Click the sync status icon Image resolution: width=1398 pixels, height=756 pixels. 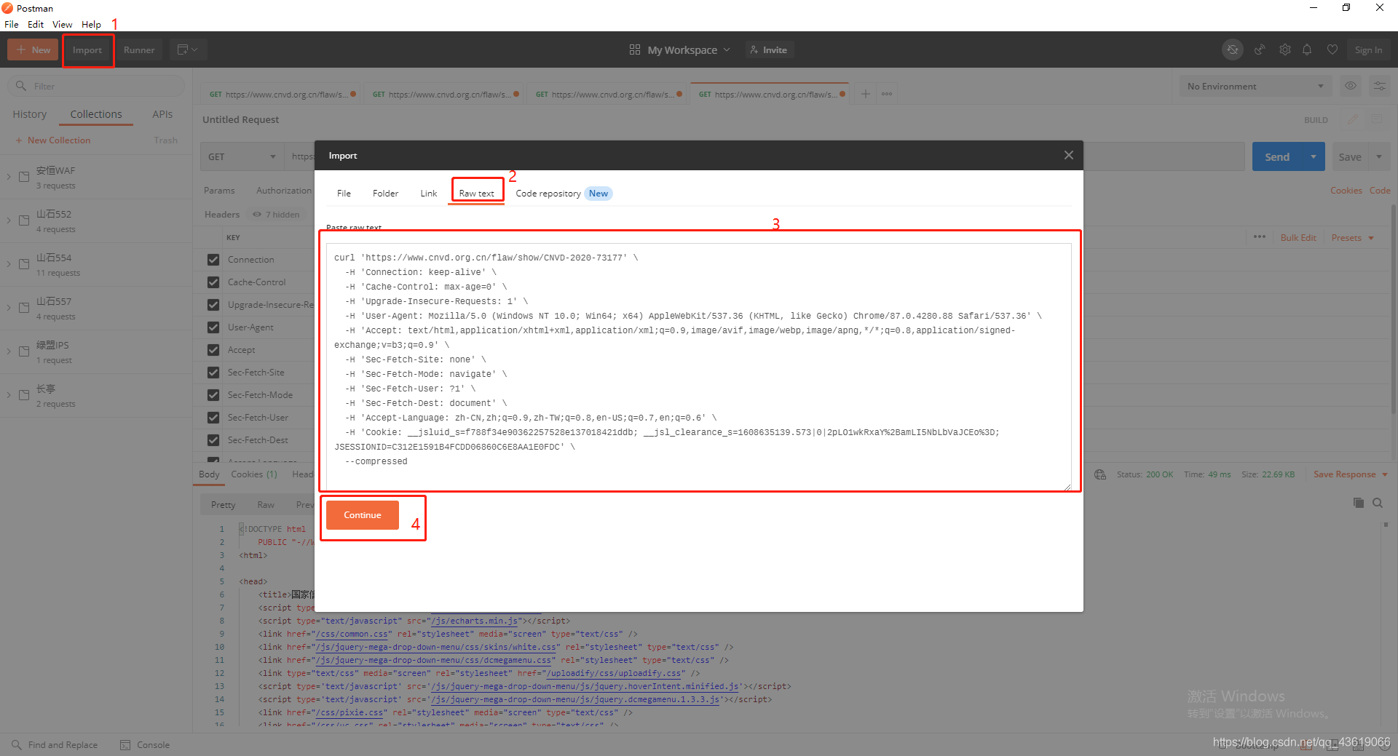[x=1233, y=49]
